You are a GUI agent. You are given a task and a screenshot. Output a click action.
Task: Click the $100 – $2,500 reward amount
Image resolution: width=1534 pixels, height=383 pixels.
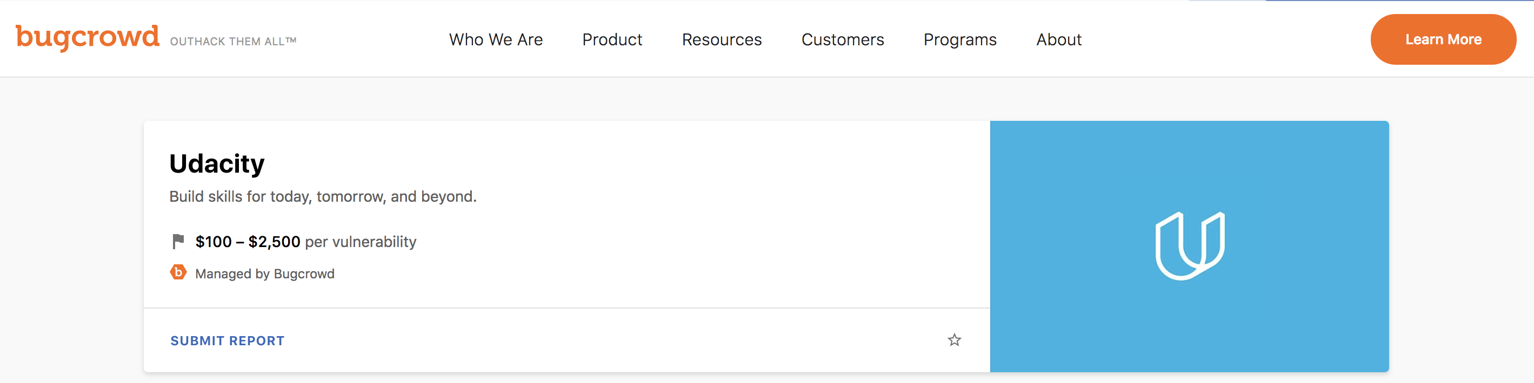pos(247,242)
